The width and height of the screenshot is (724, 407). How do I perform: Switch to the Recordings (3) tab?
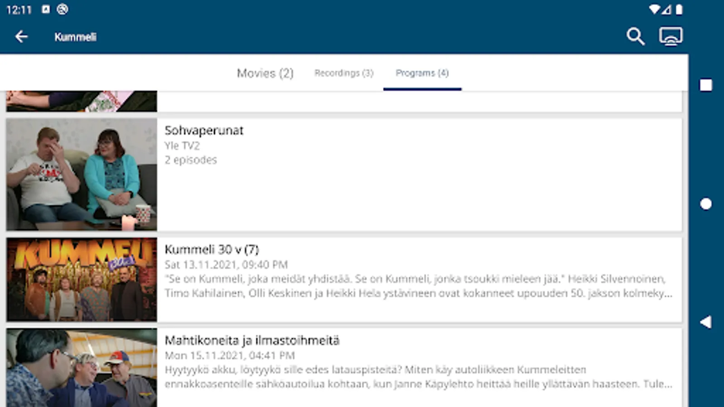pyautogui.click(x=344, y=73)
